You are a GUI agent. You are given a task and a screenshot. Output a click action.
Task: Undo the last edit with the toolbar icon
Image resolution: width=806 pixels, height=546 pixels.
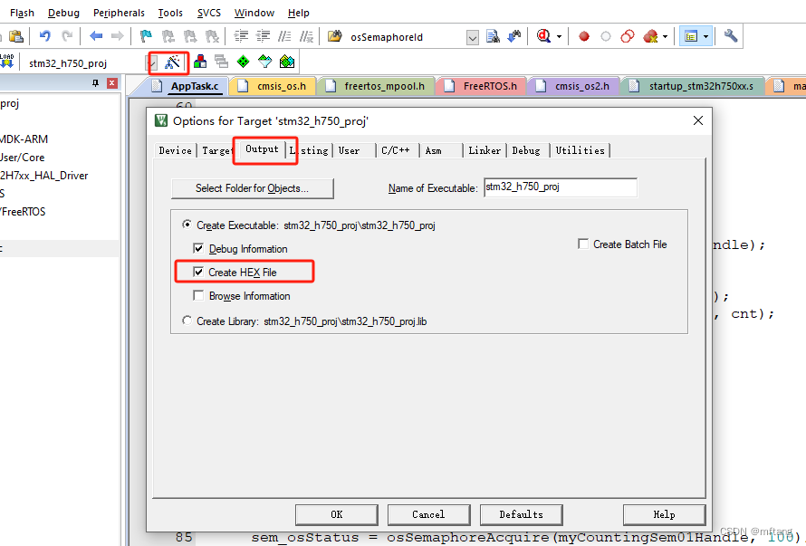45,36
